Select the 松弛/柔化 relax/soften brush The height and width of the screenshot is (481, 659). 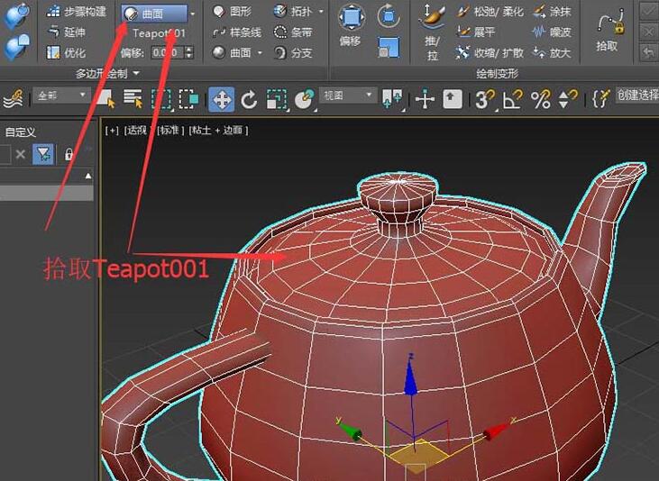tap(490, 12)
